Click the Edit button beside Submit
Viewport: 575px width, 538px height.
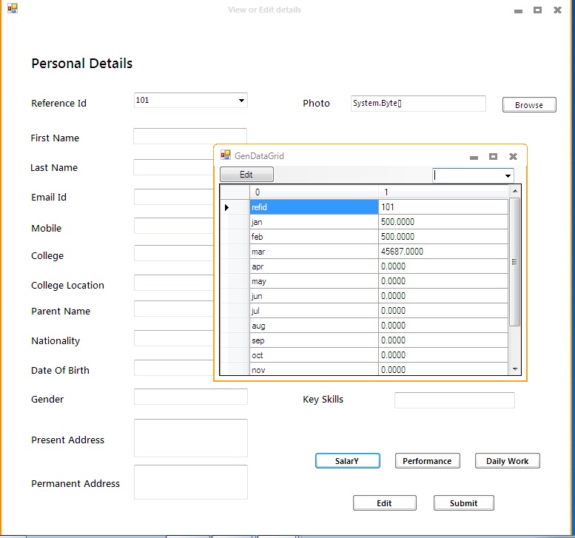(x=384, y=503)
